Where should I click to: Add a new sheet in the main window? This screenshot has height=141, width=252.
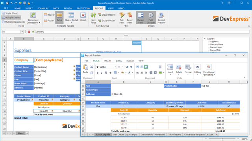[x=27, y=133]
